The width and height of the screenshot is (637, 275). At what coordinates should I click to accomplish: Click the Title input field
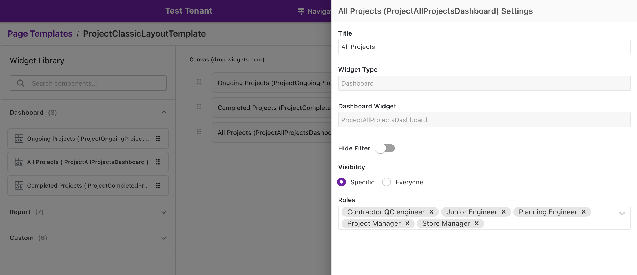click(484, 47)
